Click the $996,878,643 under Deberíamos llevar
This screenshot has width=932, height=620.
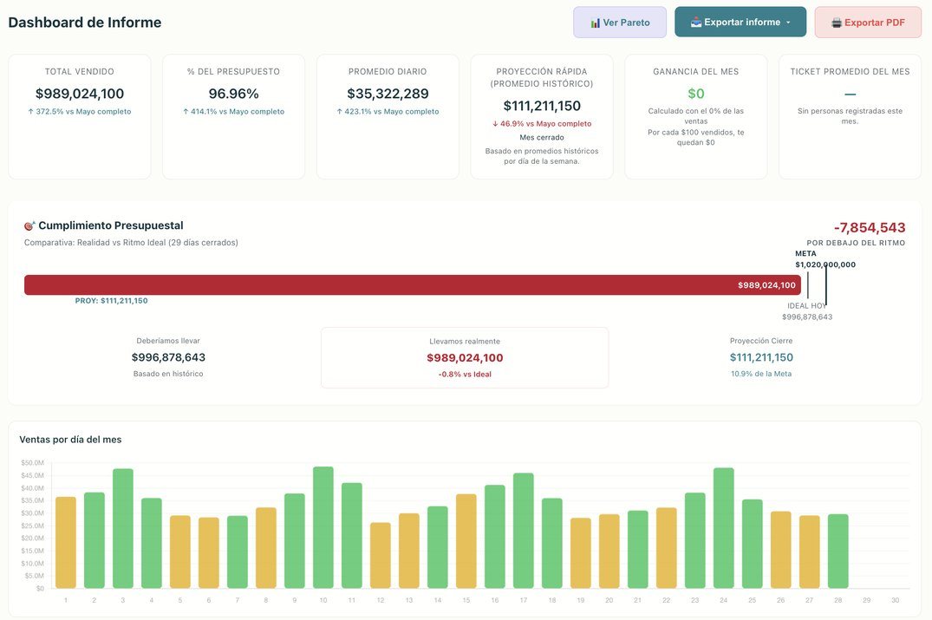pos(168,357)
